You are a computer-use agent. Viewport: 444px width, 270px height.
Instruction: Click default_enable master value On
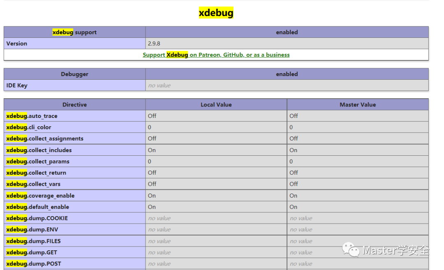point(294,207)
